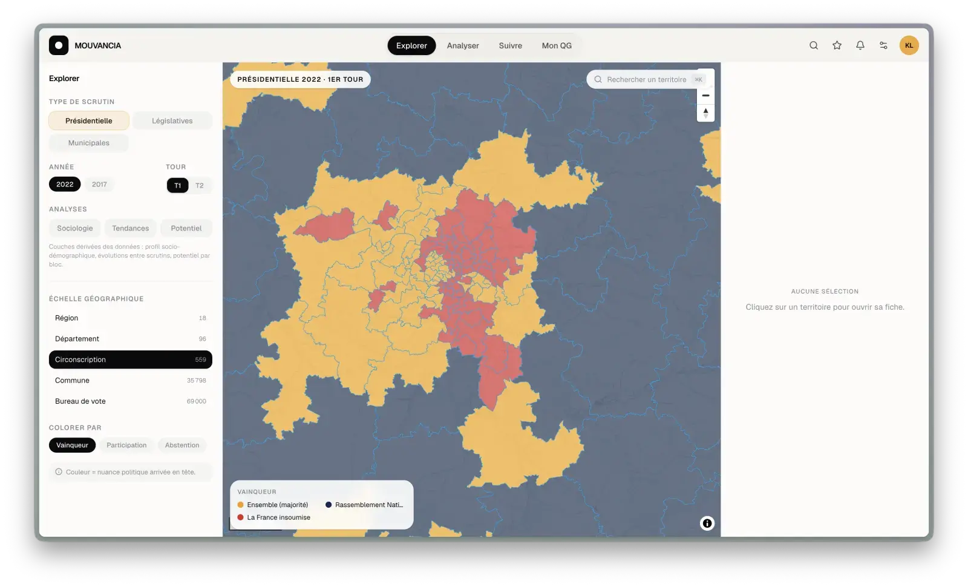Open the Mon QG tab
This screenshot has height=587, width=968.
[557, 45]
